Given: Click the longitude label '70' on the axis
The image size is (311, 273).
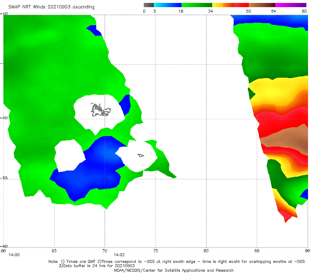Looking at the screenshot, I should click(105, 251).
